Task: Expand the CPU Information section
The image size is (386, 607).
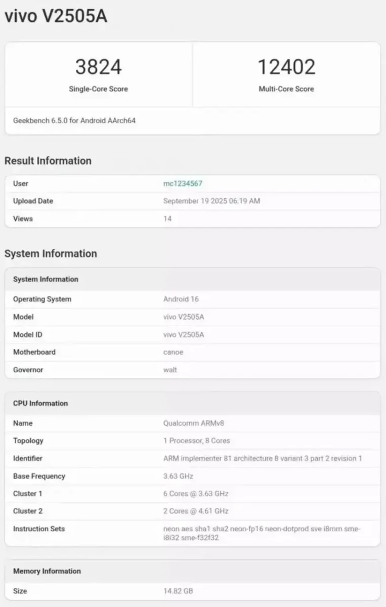Action: 40,403
